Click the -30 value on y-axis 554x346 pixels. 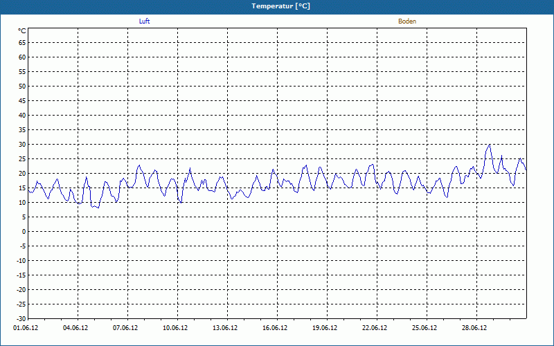20,319
